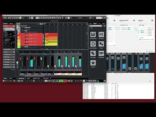Switch to the CR right zone tab

click(99, 23)
